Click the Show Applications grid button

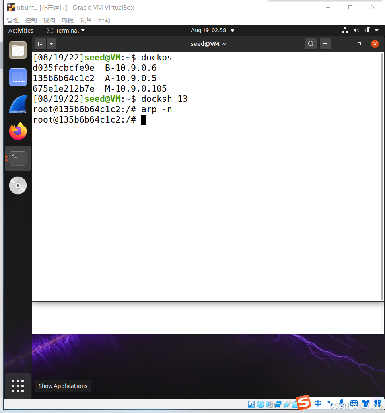point(18,386)
